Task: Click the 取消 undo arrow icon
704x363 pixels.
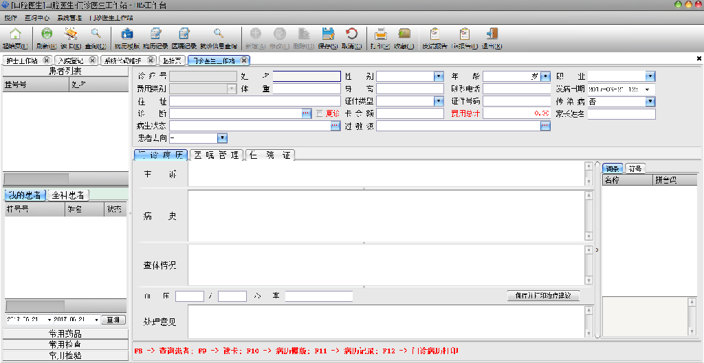Action: click(351, 34)
